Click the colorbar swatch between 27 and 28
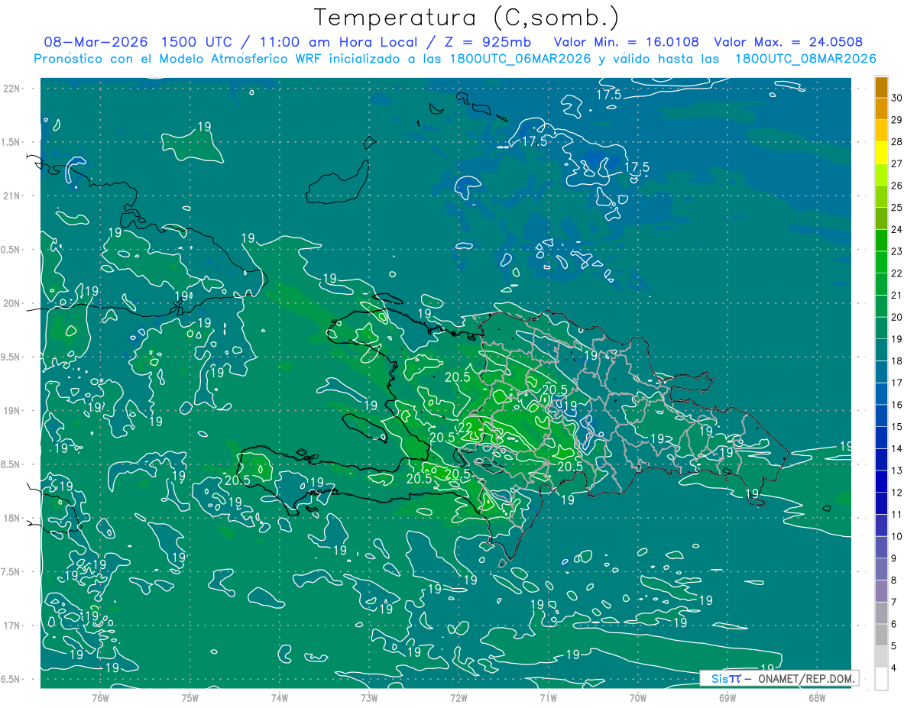The width and height of the screenshot is (917, 708). tap(881, 153)
